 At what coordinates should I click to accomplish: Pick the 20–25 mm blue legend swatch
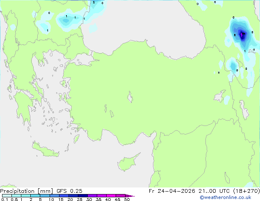(73, 196)
